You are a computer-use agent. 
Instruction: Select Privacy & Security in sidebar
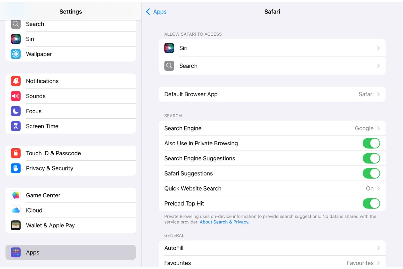[x=71, y=168]
